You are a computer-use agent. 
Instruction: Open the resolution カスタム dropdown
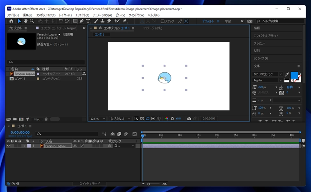[120, 118]
